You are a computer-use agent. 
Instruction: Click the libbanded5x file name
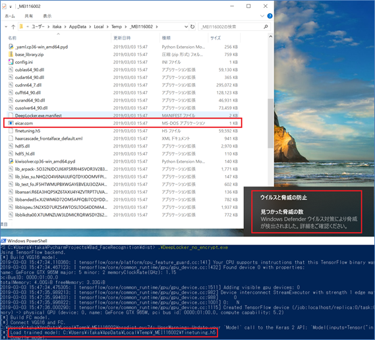tap(61, 200)
